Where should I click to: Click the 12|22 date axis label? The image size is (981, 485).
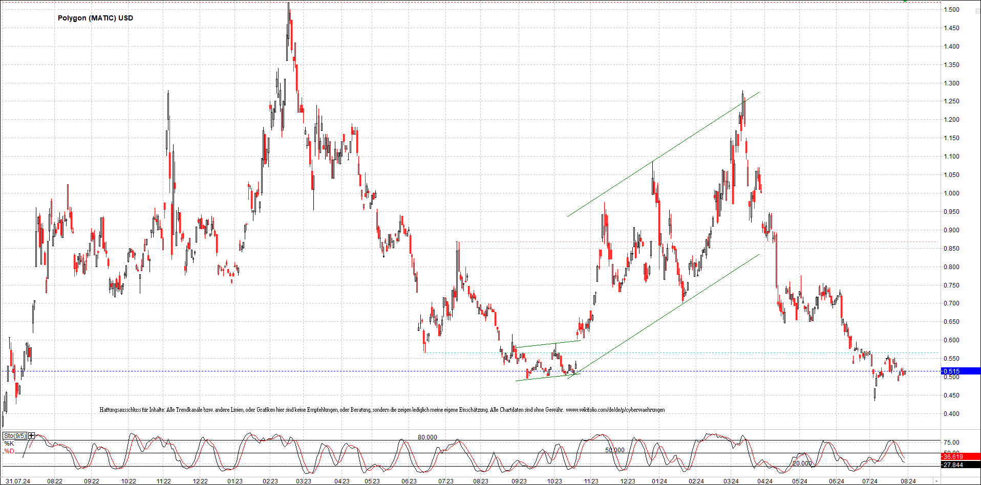click(x=200, y=481)
